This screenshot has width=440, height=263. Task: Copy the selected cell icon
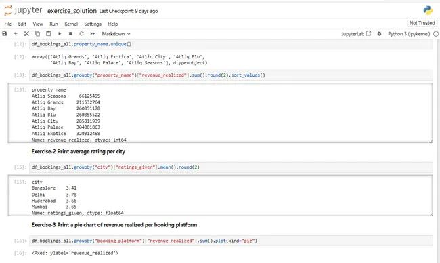[x=37, y=34]
